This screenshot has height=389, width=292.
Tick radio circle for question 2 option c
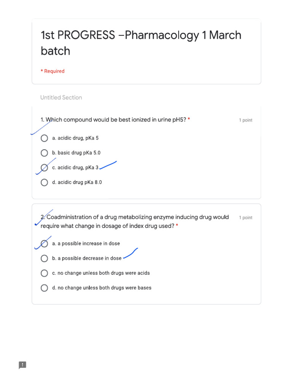(x=44, y=273)
